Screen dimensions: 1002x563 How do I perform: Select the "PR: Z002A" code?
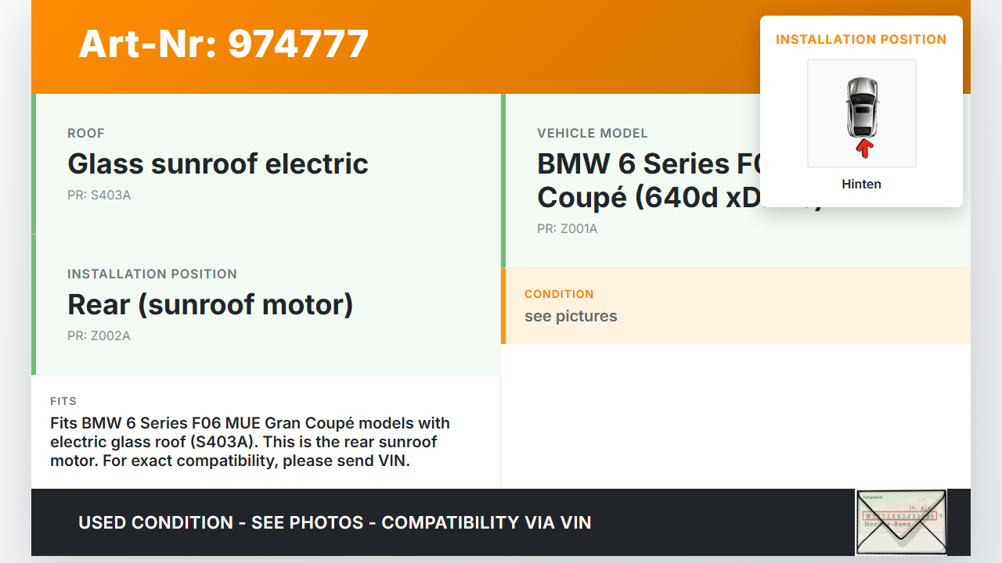99,336
